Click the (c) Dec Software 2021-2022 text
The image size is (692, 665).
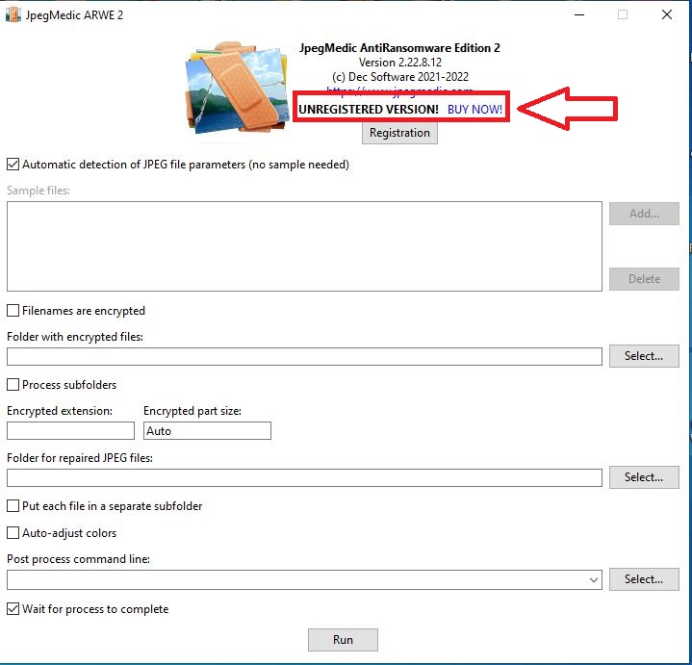[400, 77]
